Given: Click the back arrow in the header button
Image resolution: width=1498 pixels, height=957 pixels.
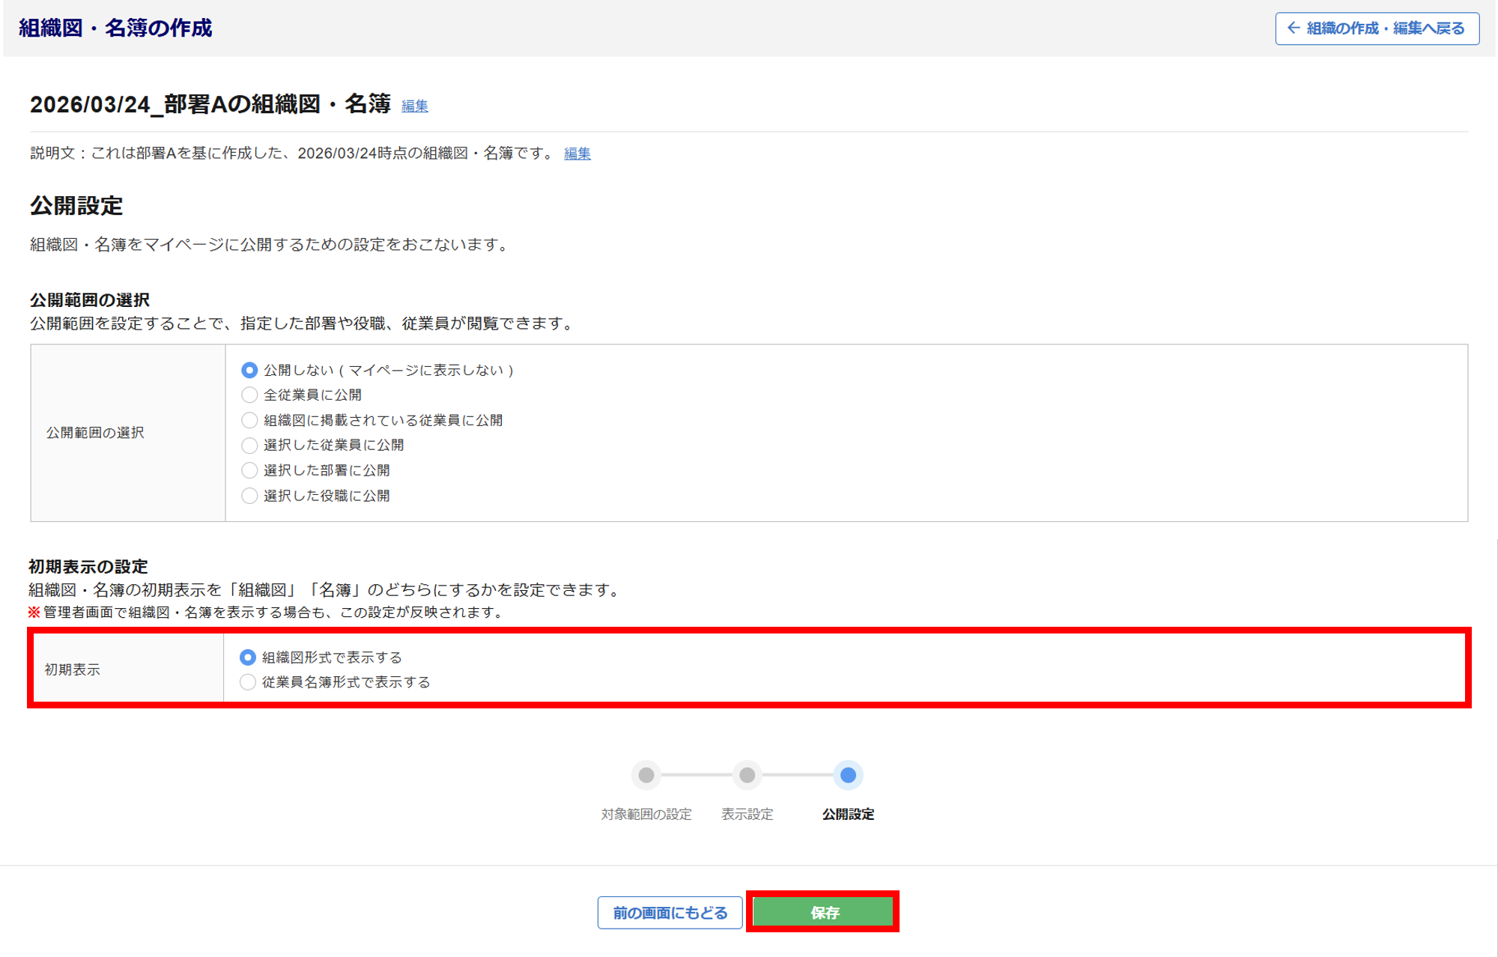Looking at the screenshot, I should [1294, 28].
